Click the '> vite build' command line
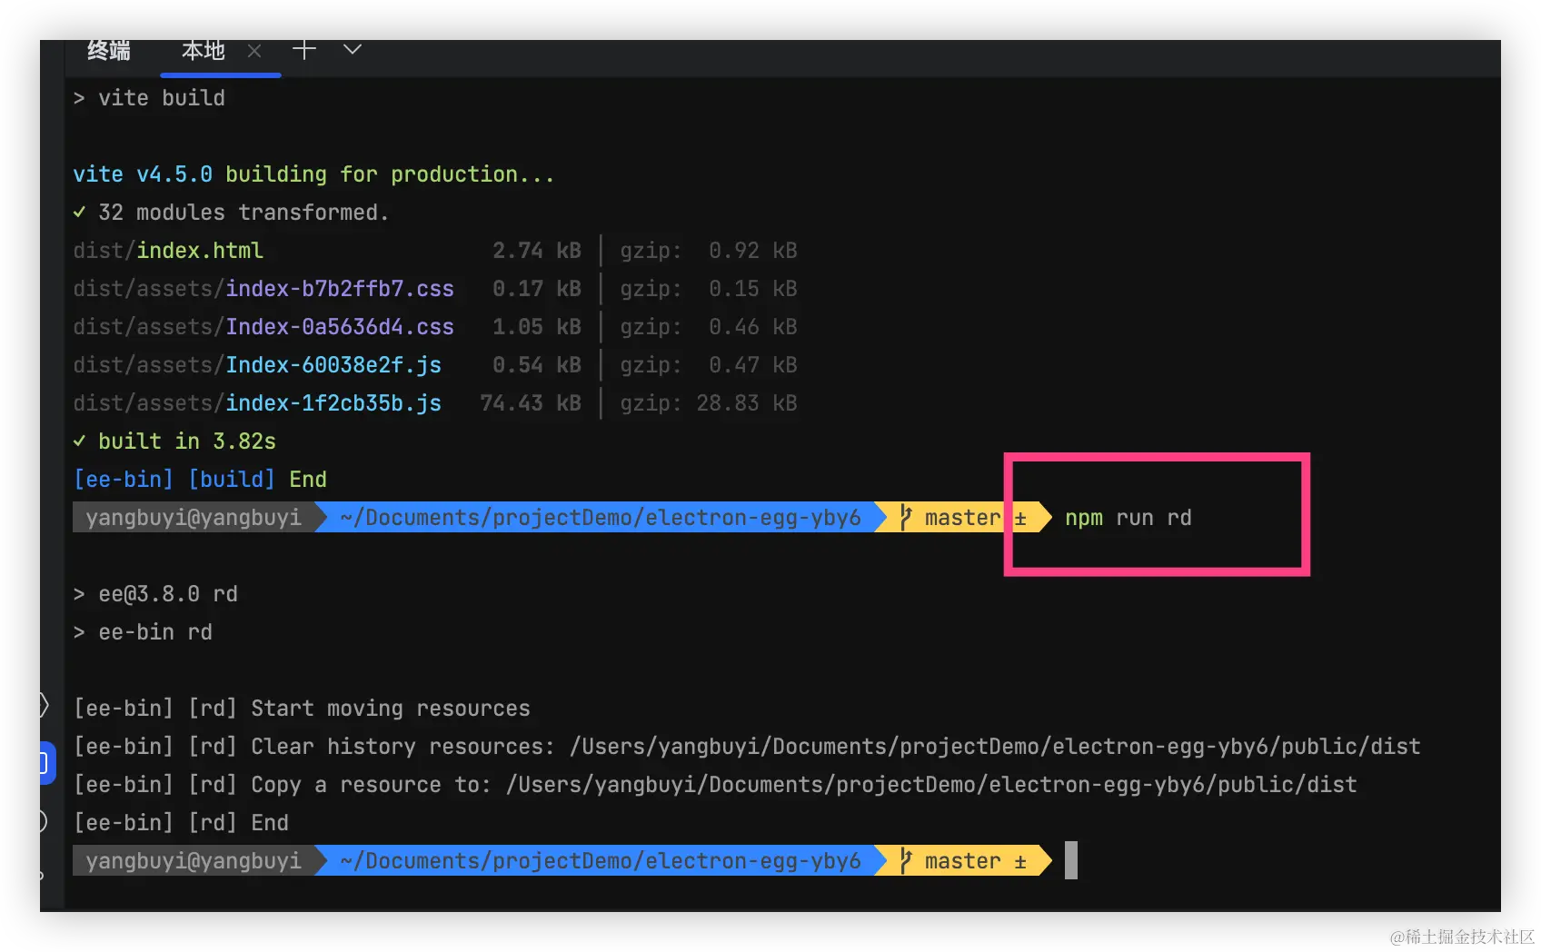1541x952 pixels. [149, 98]
